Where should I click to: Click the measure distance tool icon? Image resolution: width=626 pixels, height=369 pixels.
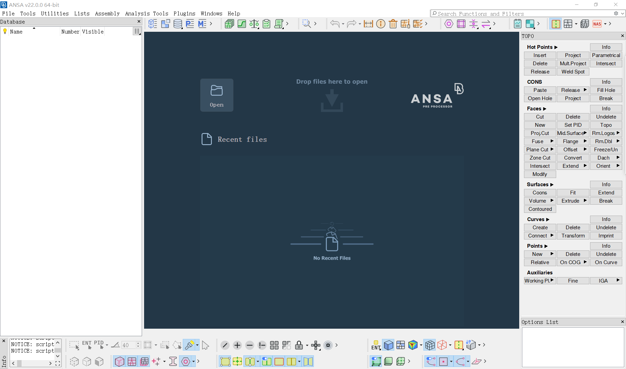[368, 24]
